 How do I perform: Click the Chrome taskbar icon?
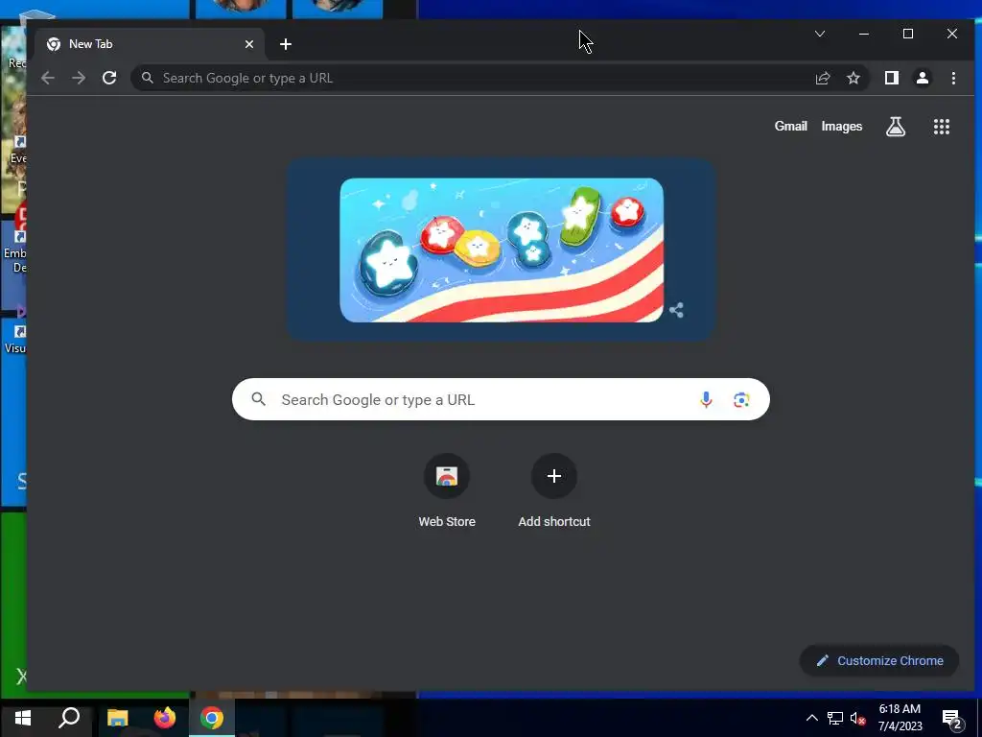point(212,718)
